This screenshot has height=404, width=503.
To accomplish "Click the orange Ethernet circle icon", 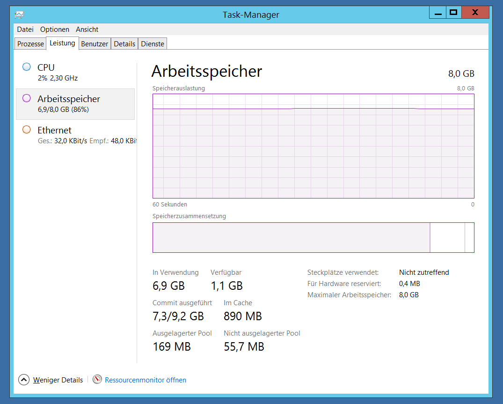I will pyautogui.click(x=27, y=130).
